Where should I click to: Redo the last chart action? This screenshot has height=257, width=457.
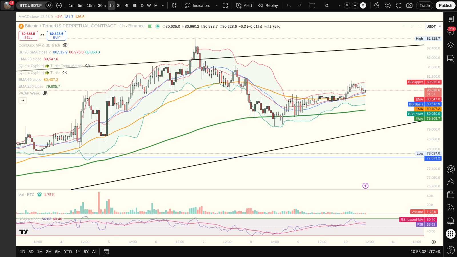tap(299, 5)
